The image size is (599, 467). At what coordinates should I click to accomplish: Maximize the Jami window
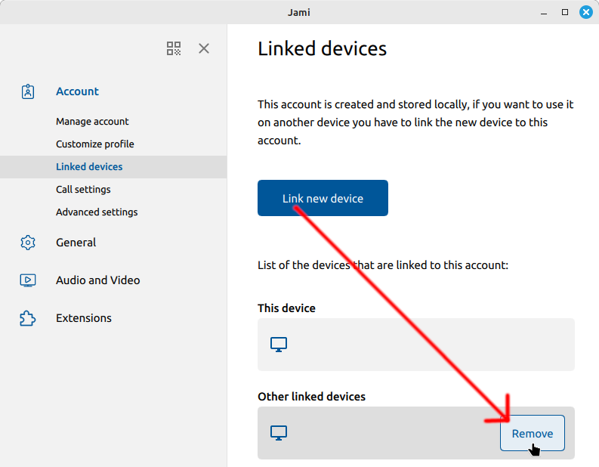(564, 12)
